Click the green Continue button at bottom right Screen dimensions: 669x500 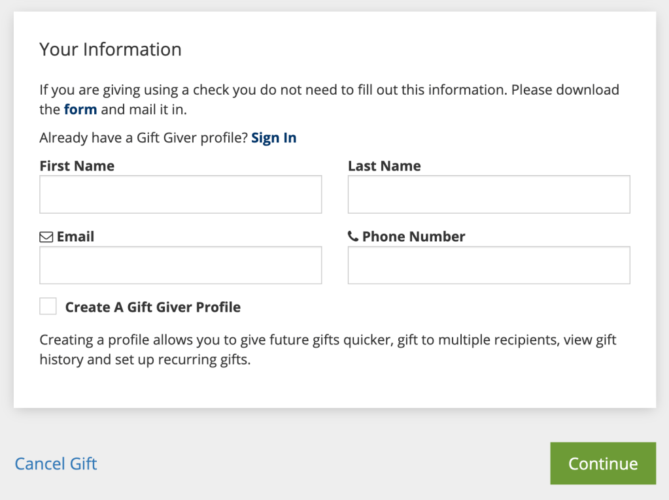tap(602, 463)
